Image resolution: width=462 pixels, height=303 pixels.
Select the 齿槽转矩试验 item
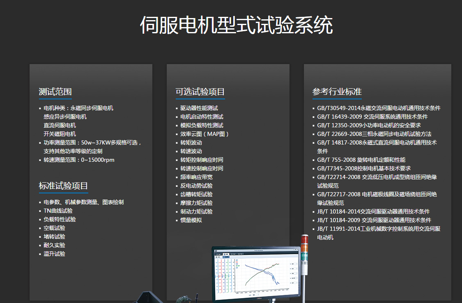click(196, 194)
